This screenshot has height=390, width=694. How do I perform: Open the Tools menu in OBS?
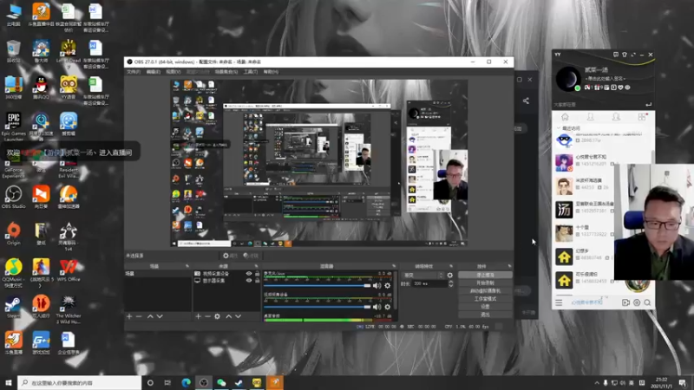pyautogui.click(x=250, y=72)
